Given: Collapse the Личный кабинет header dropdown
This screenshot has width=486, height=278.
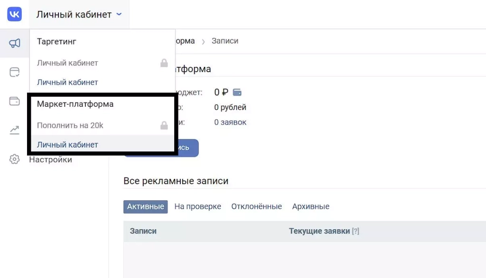Looking at the screenshot, I should pos(79,14).
